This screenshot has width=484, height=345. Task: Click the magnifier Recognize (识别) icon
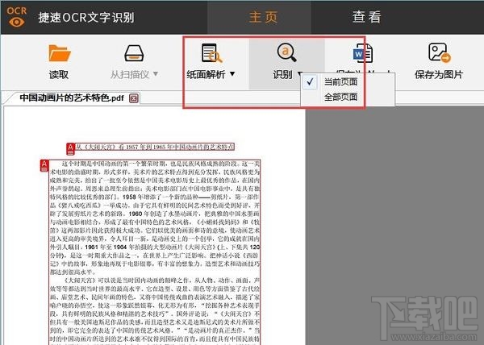(x=286, y=52)
